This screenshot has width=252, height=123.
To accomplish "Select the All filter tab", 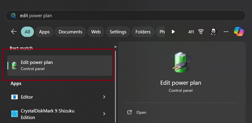I will pos(27,32).
